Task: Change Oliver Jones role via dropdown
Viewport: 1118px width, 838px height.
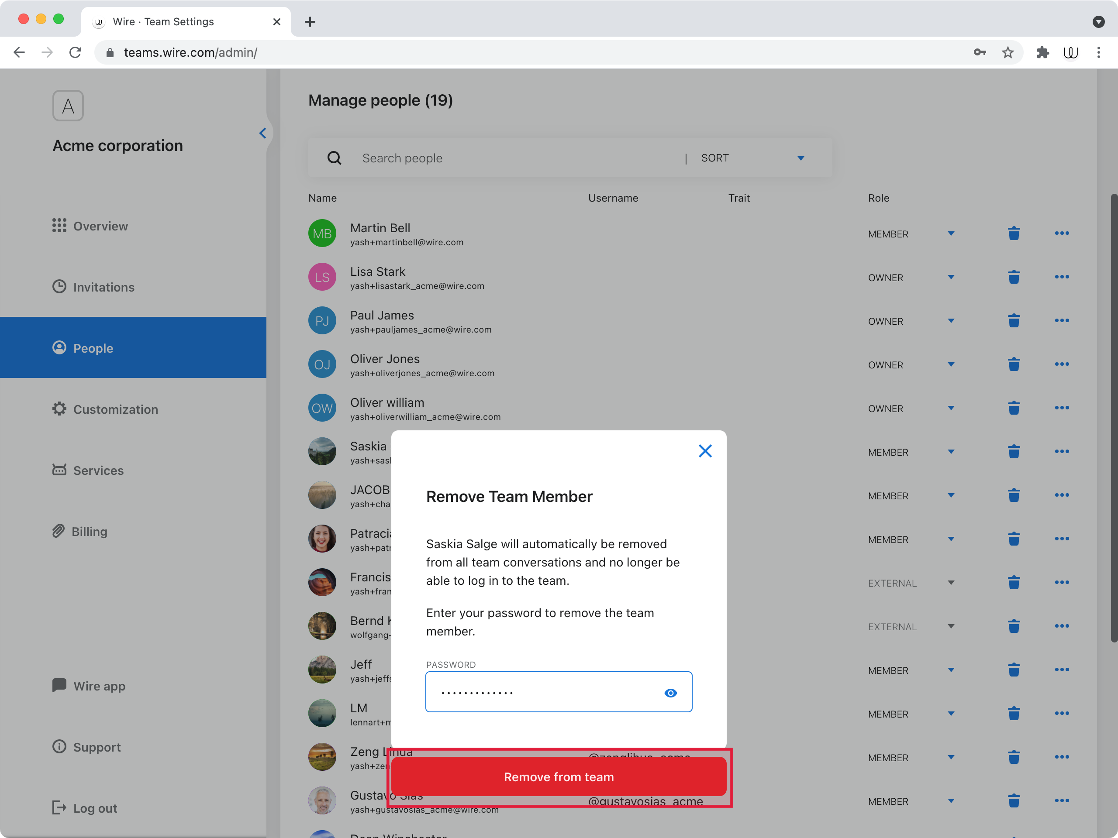Action: tap(951, 364)
